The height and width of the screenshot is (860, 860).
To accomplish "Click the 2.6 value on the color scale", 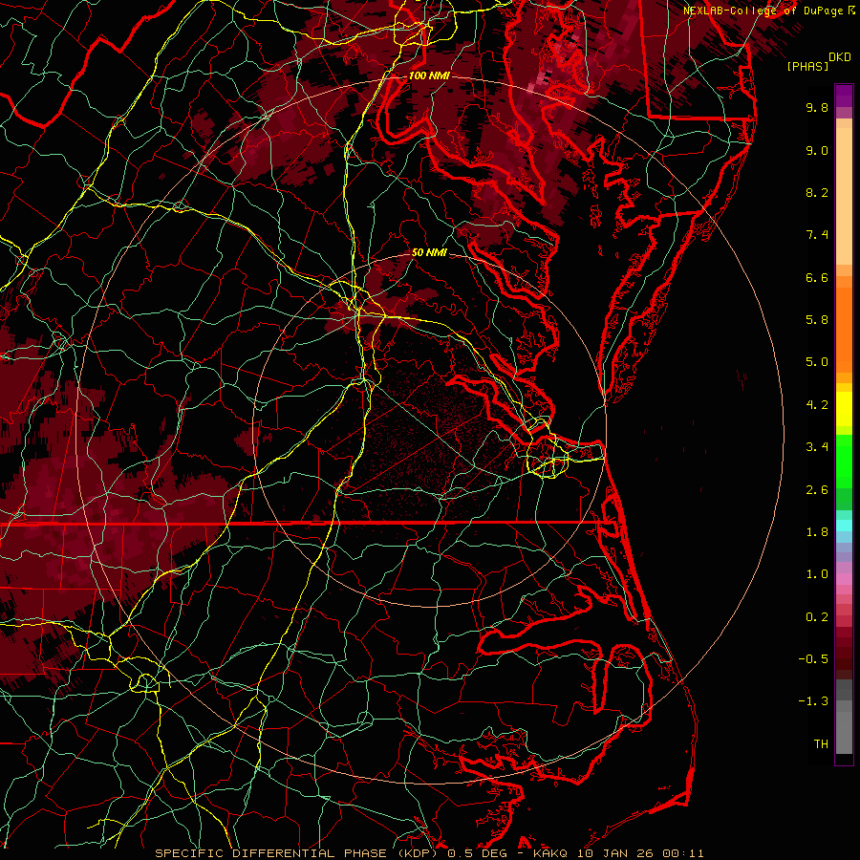I will [x=817, y=490].
